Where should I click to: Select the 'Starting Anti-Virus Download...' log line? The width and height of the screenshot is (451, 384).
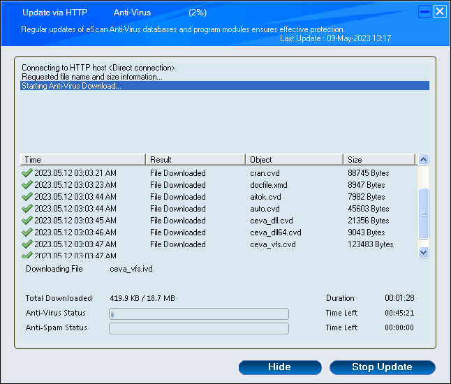click(x=225, y=86)
